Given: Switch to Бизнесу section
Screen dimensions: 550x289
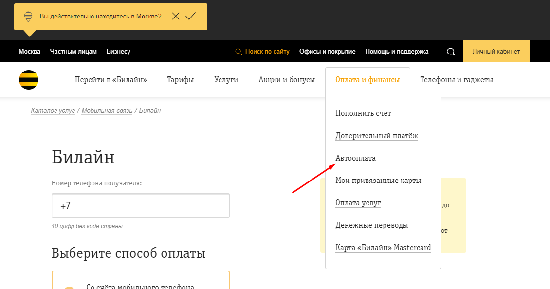Looking at the screenshot, I should pos(118,52).
